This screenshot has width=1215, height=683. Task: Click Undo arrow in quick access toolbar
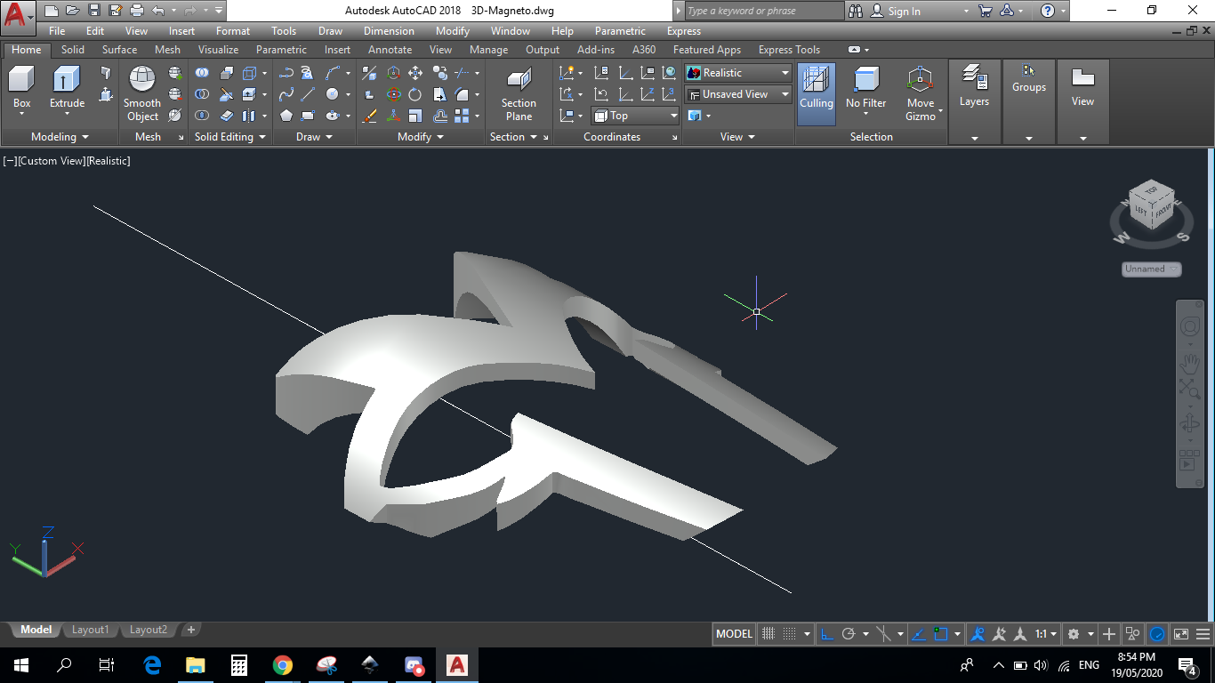pos(158,11)
